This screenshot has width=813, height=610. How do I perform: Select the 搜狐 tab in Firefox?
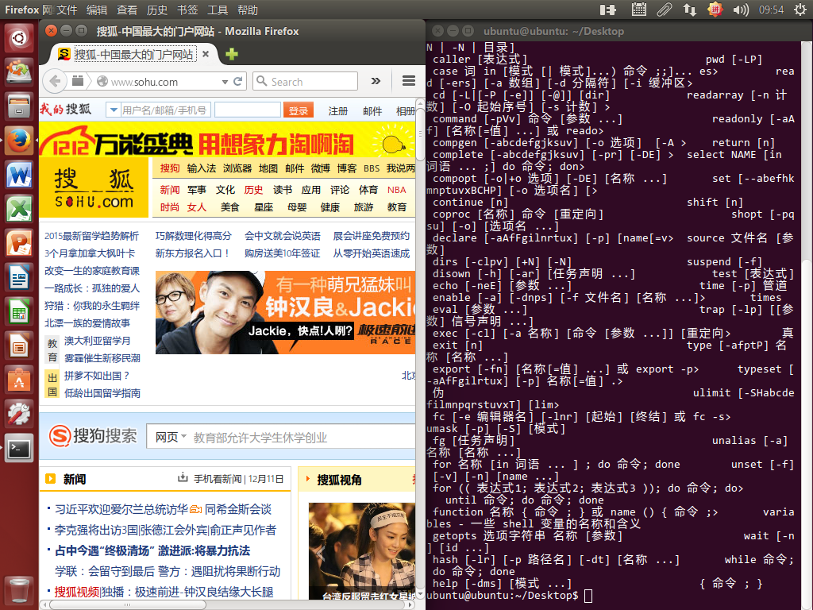click(x=133, y=54)
